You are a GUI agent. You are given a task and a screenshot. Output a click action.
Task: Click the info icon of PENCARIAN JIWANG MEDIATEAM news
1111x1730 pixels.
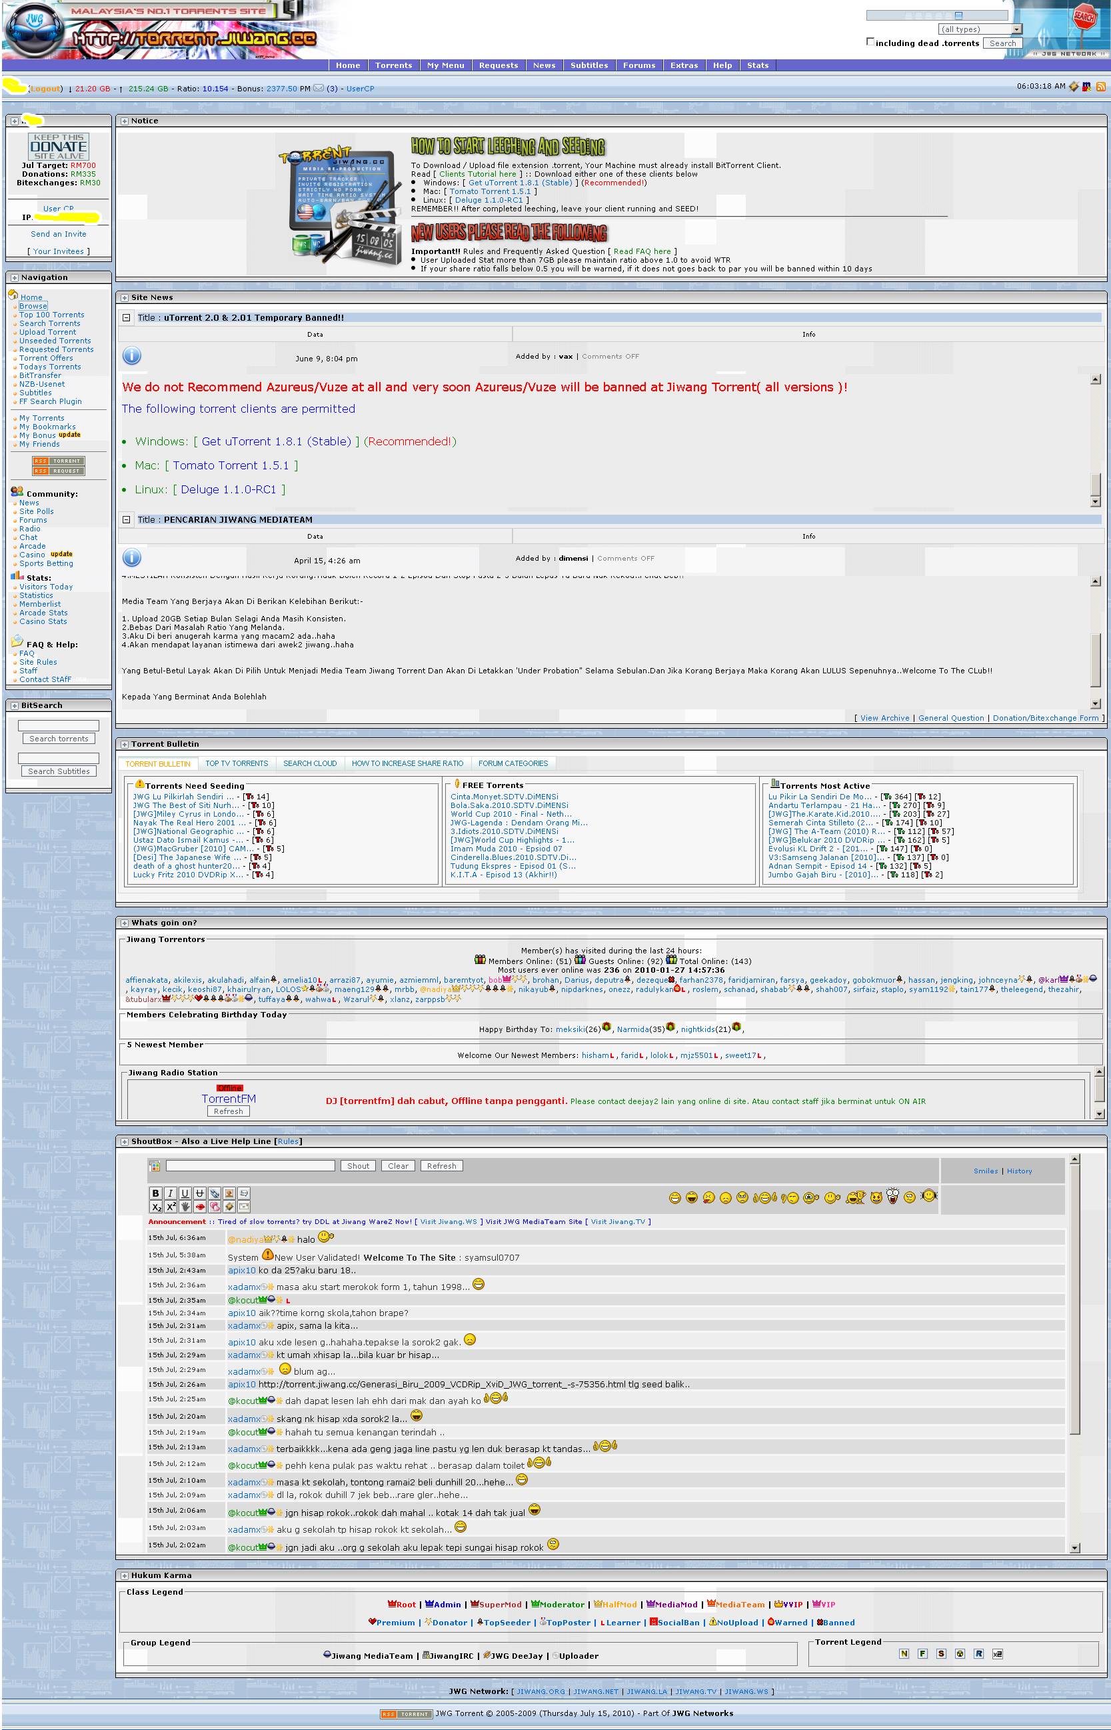[131, 558]
